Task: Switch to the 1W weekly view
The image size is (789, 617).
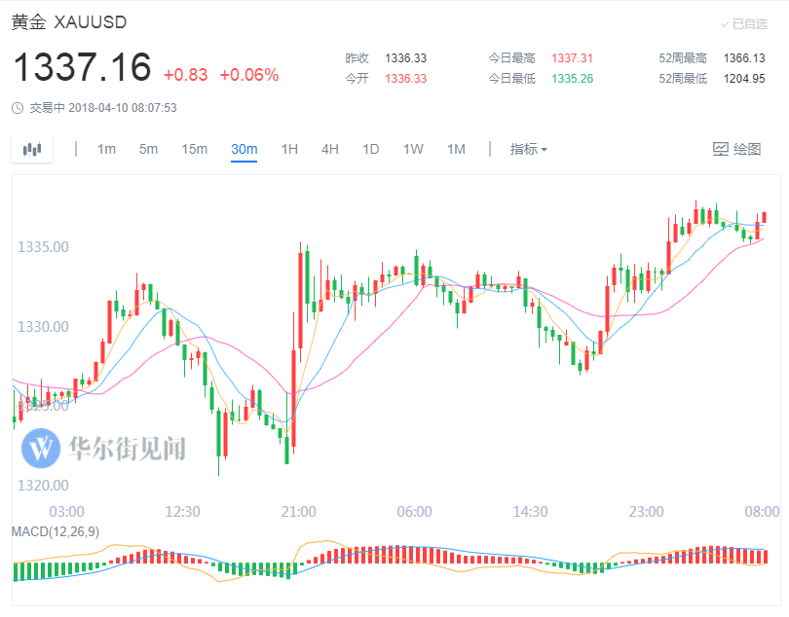Action: pos(413,149)
